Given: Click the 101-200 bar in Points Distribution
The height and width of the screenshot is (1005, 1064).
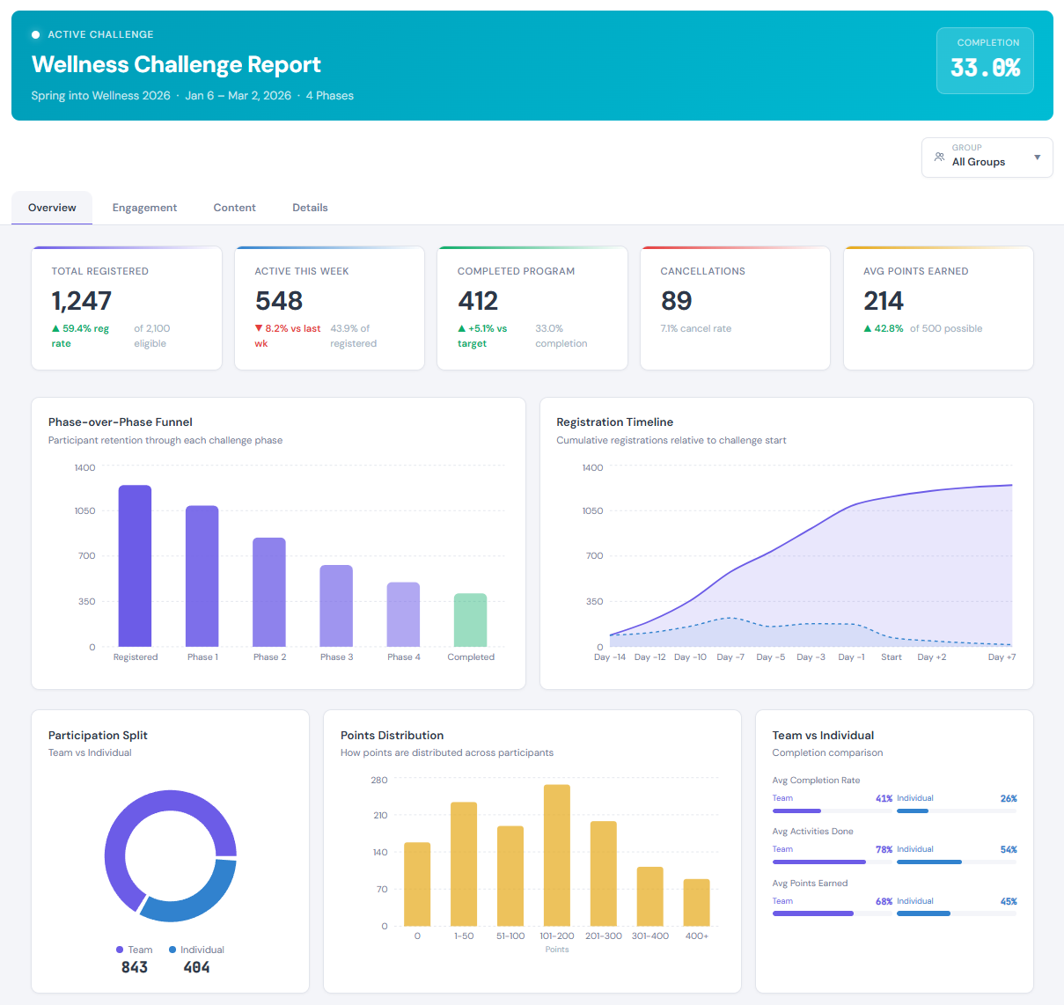Looking at the screenshot, I should [x=557, y=855].
